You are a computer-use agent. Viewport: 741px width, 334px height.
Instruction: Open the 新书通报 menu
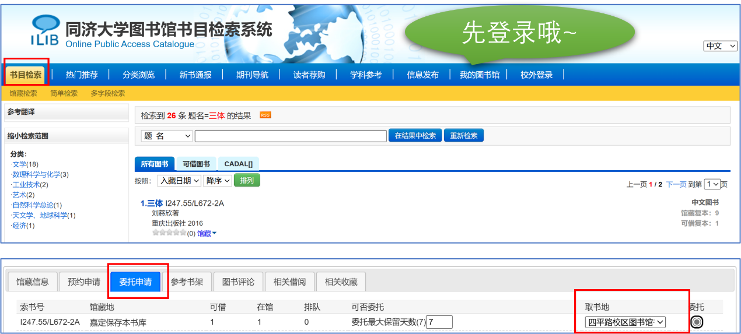(x=195, y=75)
